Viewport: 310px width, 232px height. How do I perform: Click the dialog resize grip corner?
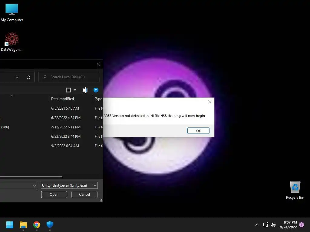[101, 200]
